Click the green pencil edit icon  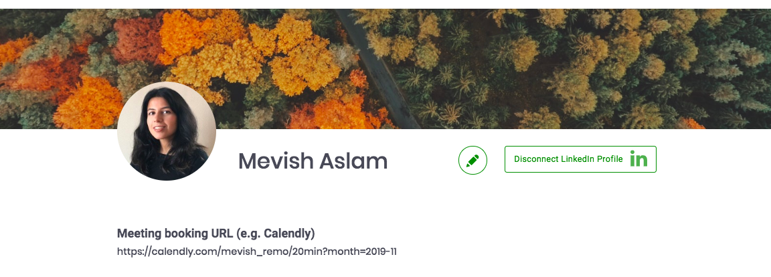tap(473, 161)
